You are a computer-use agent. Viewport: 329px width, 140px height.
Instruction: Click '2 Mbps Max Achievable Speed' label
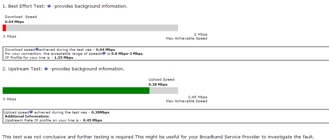[x=186, y=36]
